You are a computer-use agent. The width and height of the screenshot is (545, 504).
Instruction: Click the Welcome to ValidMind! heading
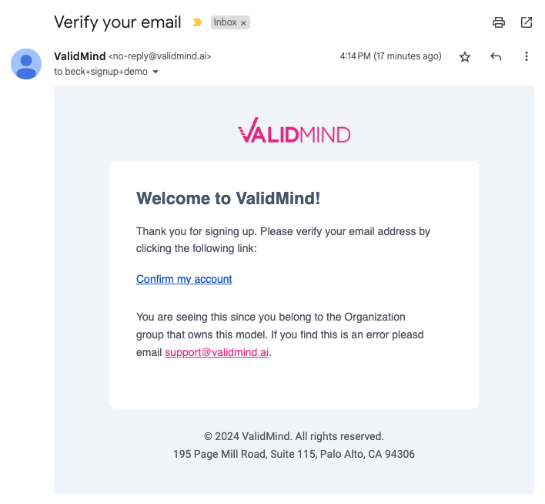click(x=228, y=198)
